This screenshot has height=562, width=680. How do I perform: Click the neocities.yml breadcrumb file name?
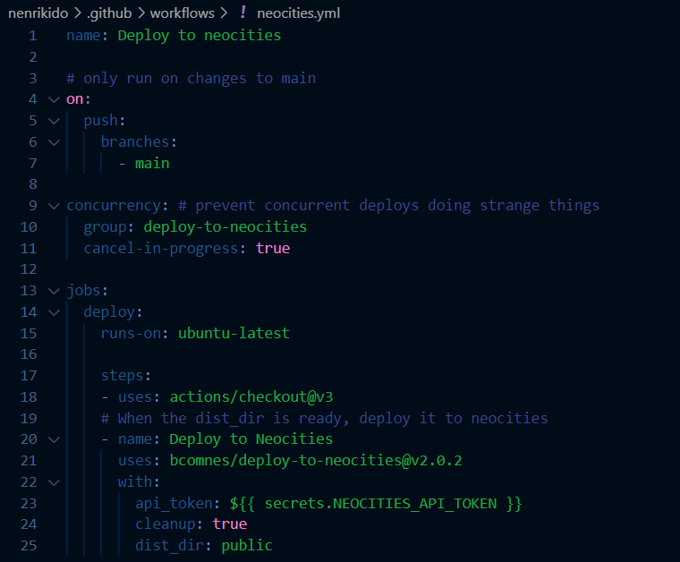(298, 13)
